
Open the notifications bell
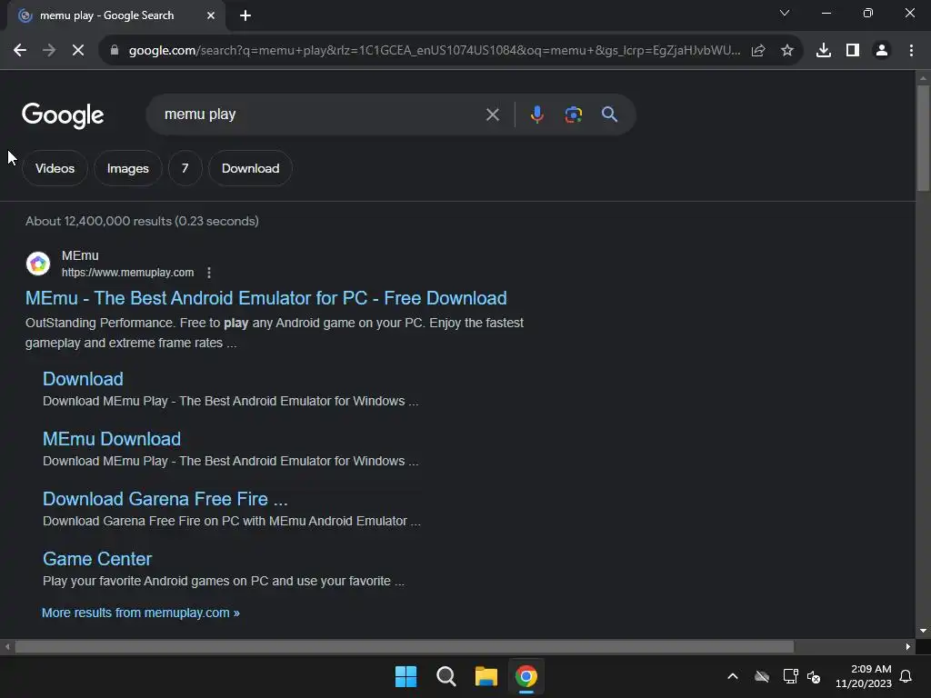tap(906, 676)
